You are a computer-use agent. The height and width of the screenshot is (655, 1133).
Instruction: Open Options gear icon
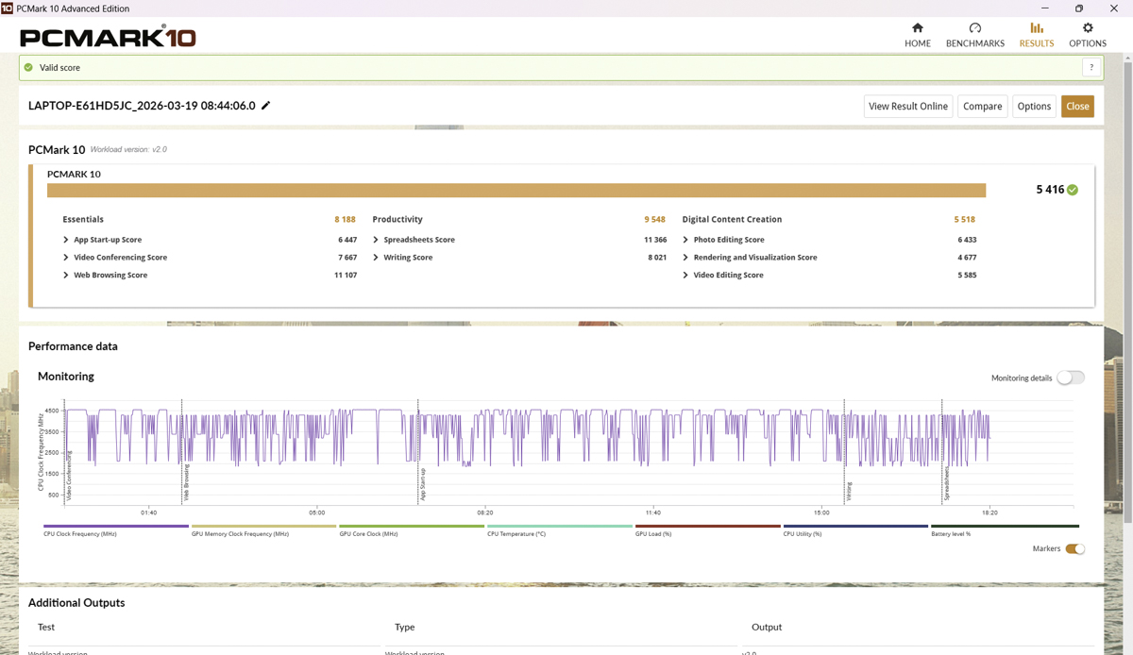[1087, 28]
